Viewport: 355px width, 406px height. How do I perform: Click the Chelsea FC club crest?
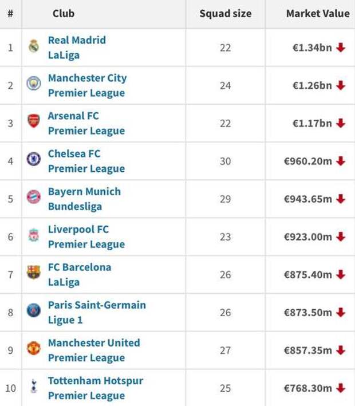[34, 159]
